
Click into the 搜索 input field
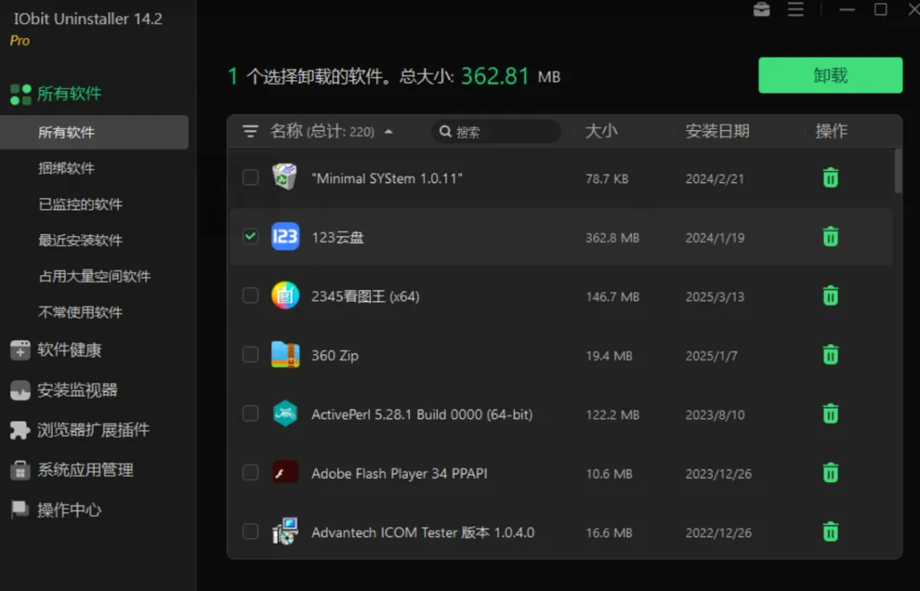coord(497,131)
